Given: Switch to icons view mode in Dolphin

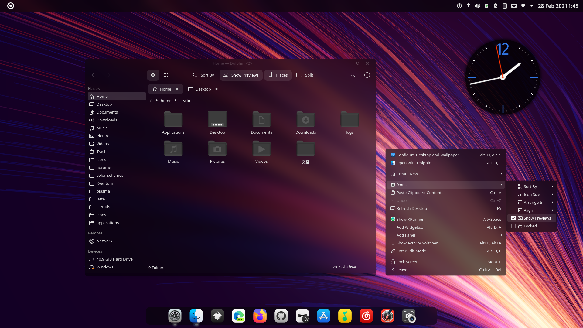Looking at the screenshot, I should click(153, 75).
